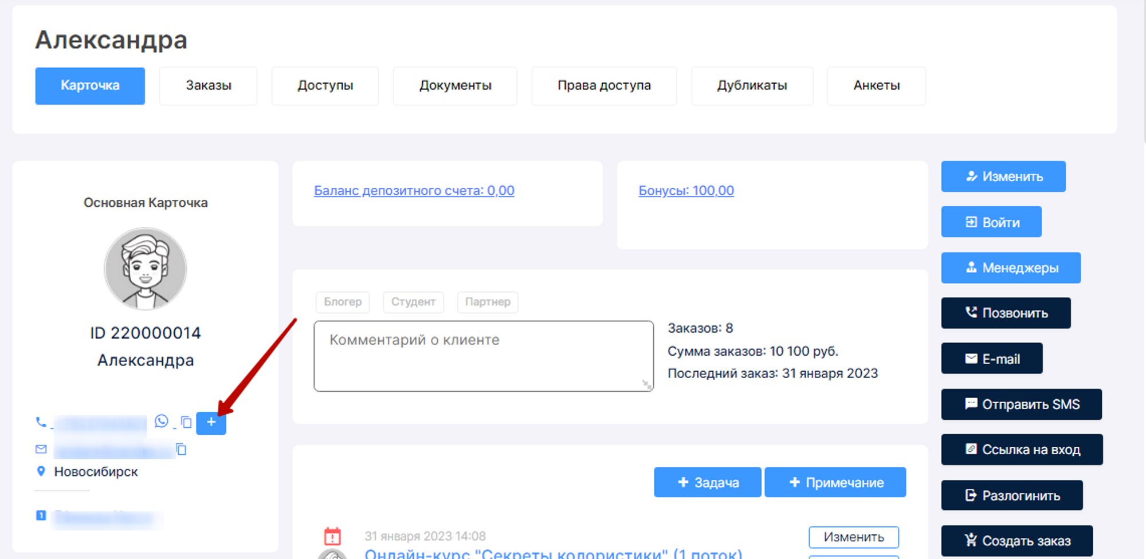Screen dimensions: 1146x559
Task: Open the Бонусы: 100,00 link
Action: point(686,191)
